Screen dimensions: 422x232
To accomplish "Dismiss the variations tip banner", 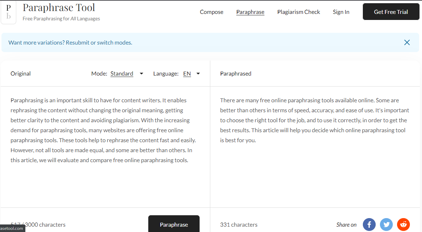I will pos(407,42).
